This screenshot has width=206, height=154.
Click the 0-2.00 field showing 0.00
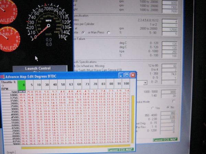tap(168, 117)
